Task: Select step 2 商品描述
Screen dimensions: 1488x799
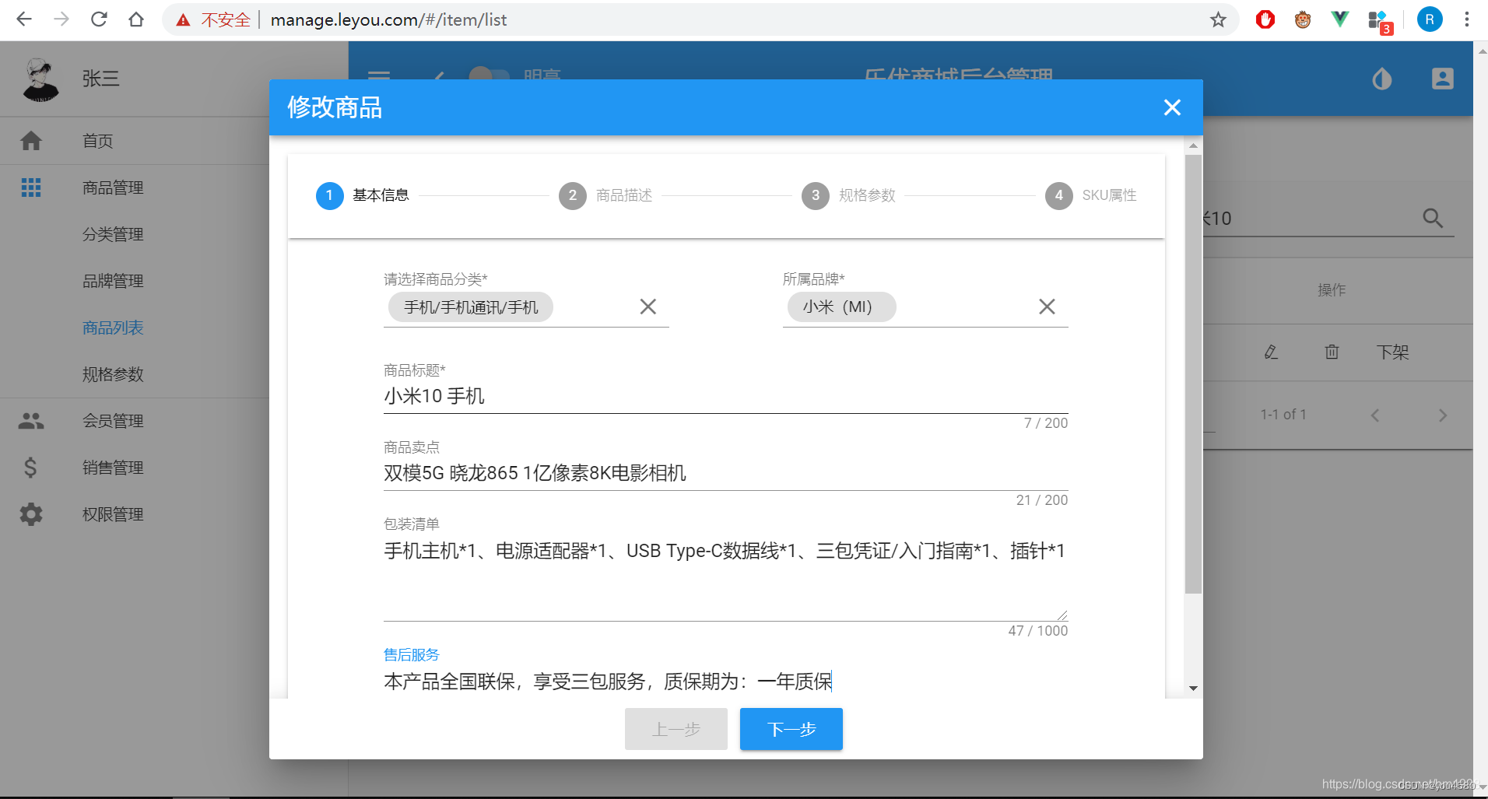Action: tap(605, 195)
